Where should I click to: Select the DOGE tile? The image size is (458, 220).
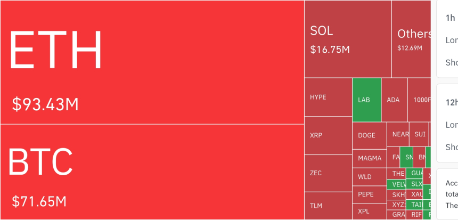click(x=370, y=135)
